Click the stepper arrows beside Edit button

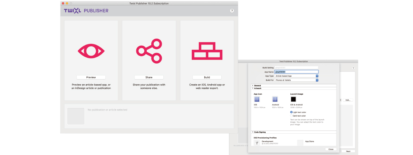point(341,100)
